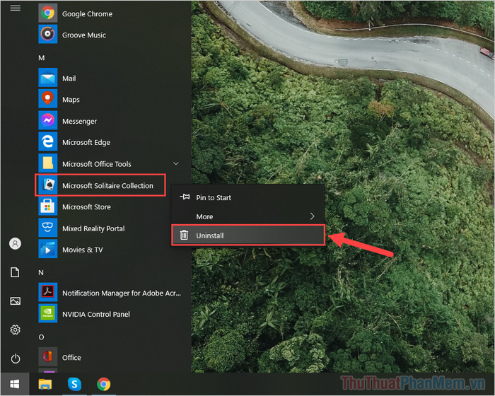Jump to letter M section header
This screenshot has height=396, width=495.
(x=41, y=58)
